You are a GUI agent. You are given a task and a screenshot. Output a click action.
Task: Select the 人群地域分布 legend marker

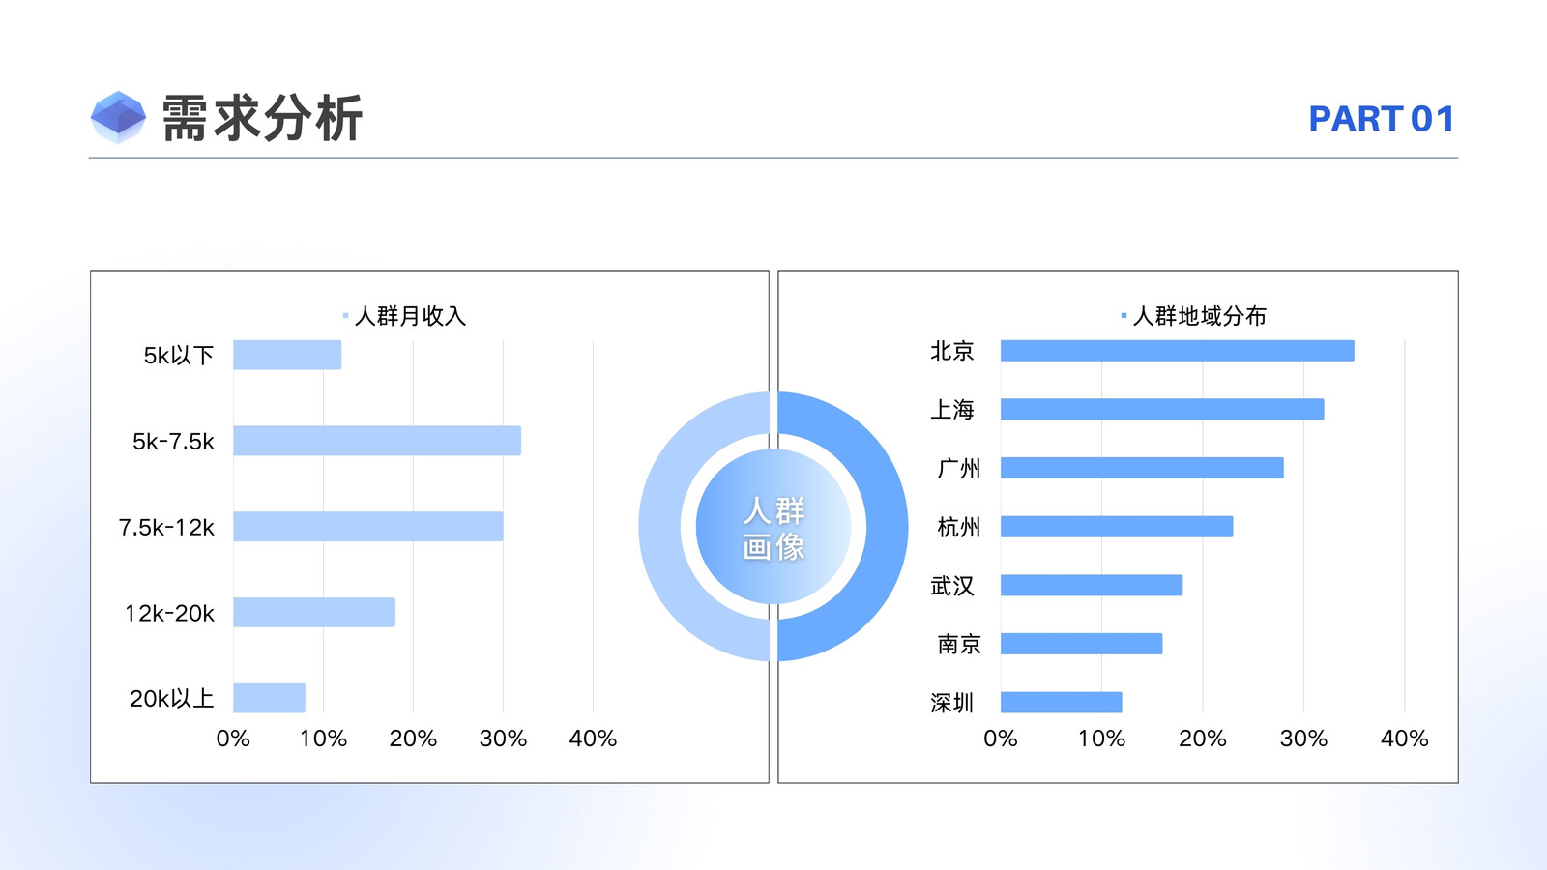(1124, 316)
